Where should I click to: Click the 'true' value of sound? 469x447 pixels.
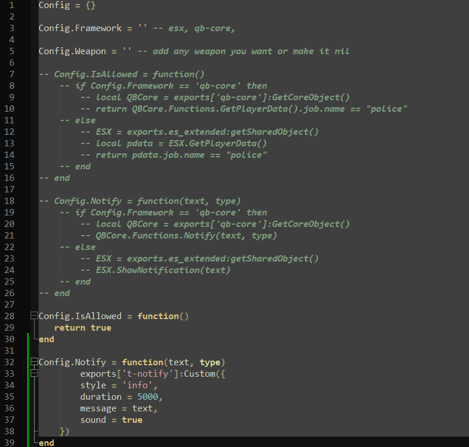[x=132, y=420]
